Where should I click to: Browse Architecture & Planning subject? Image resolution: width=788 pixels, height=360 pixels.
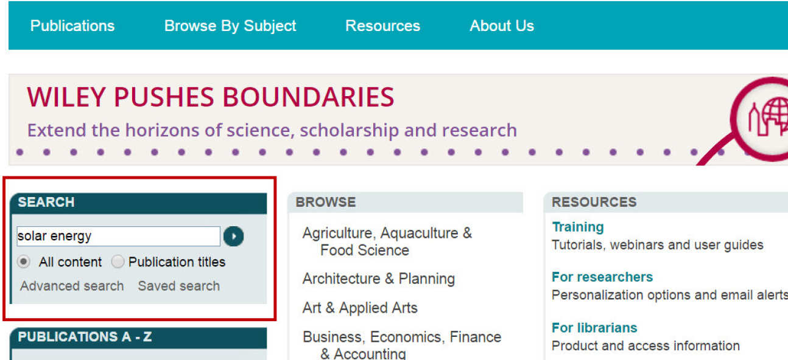click(x=378, y=279)
